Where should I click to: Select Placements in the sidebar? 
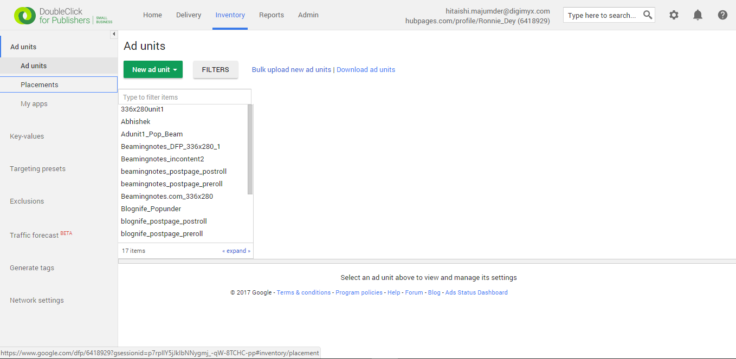tap(40, 84)
